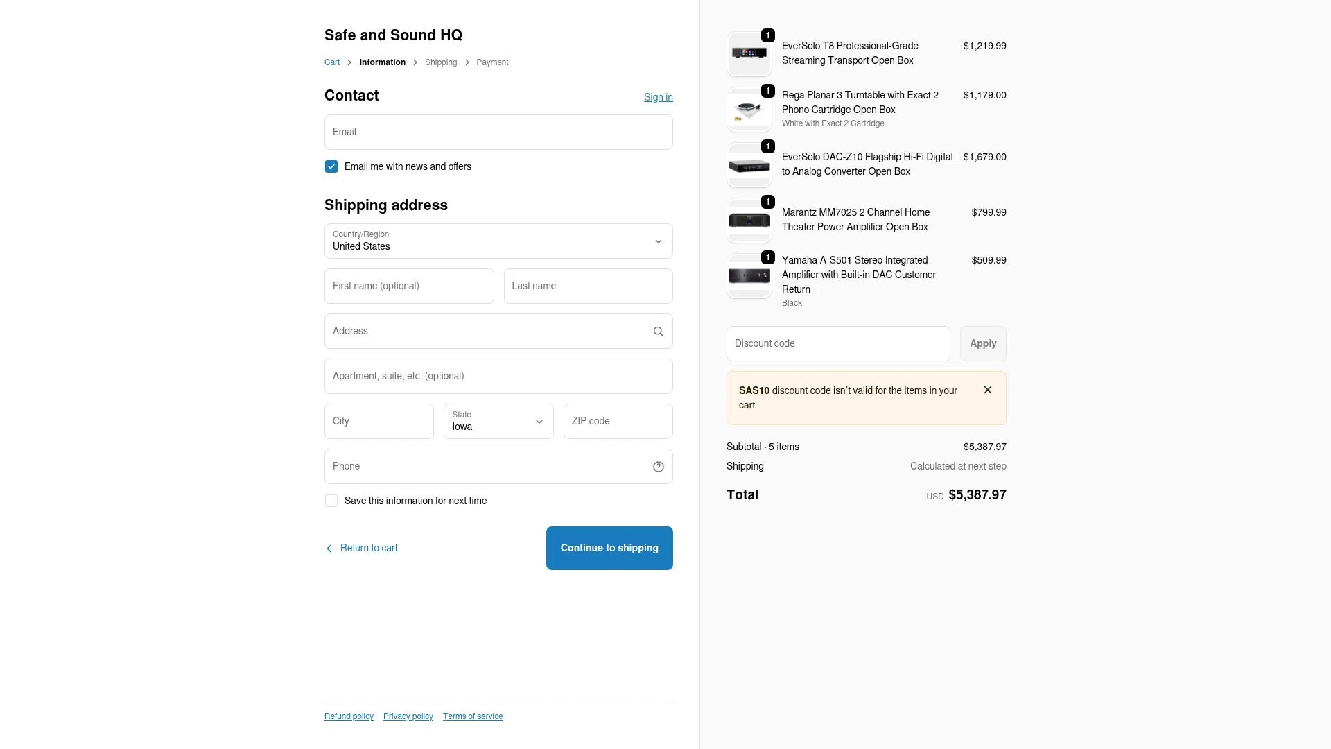Select the Shipping step in the breadcrumb
Screen dimensions: 1331x749
(441, 62)
